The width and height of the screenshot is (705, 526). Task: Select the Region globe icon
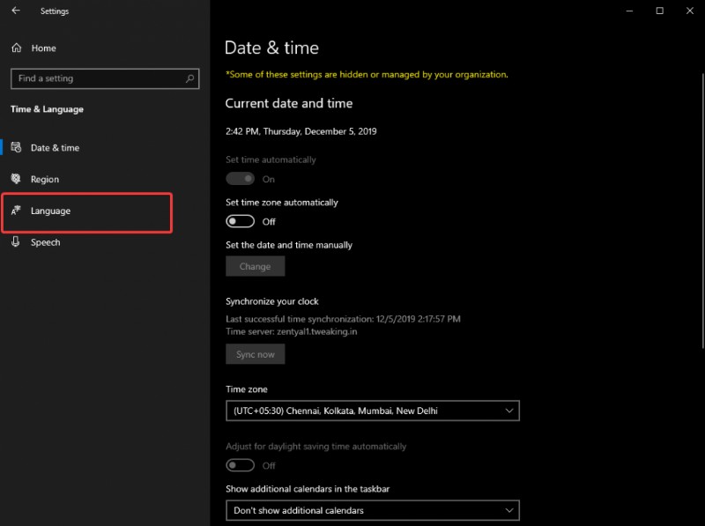(18, 179)
